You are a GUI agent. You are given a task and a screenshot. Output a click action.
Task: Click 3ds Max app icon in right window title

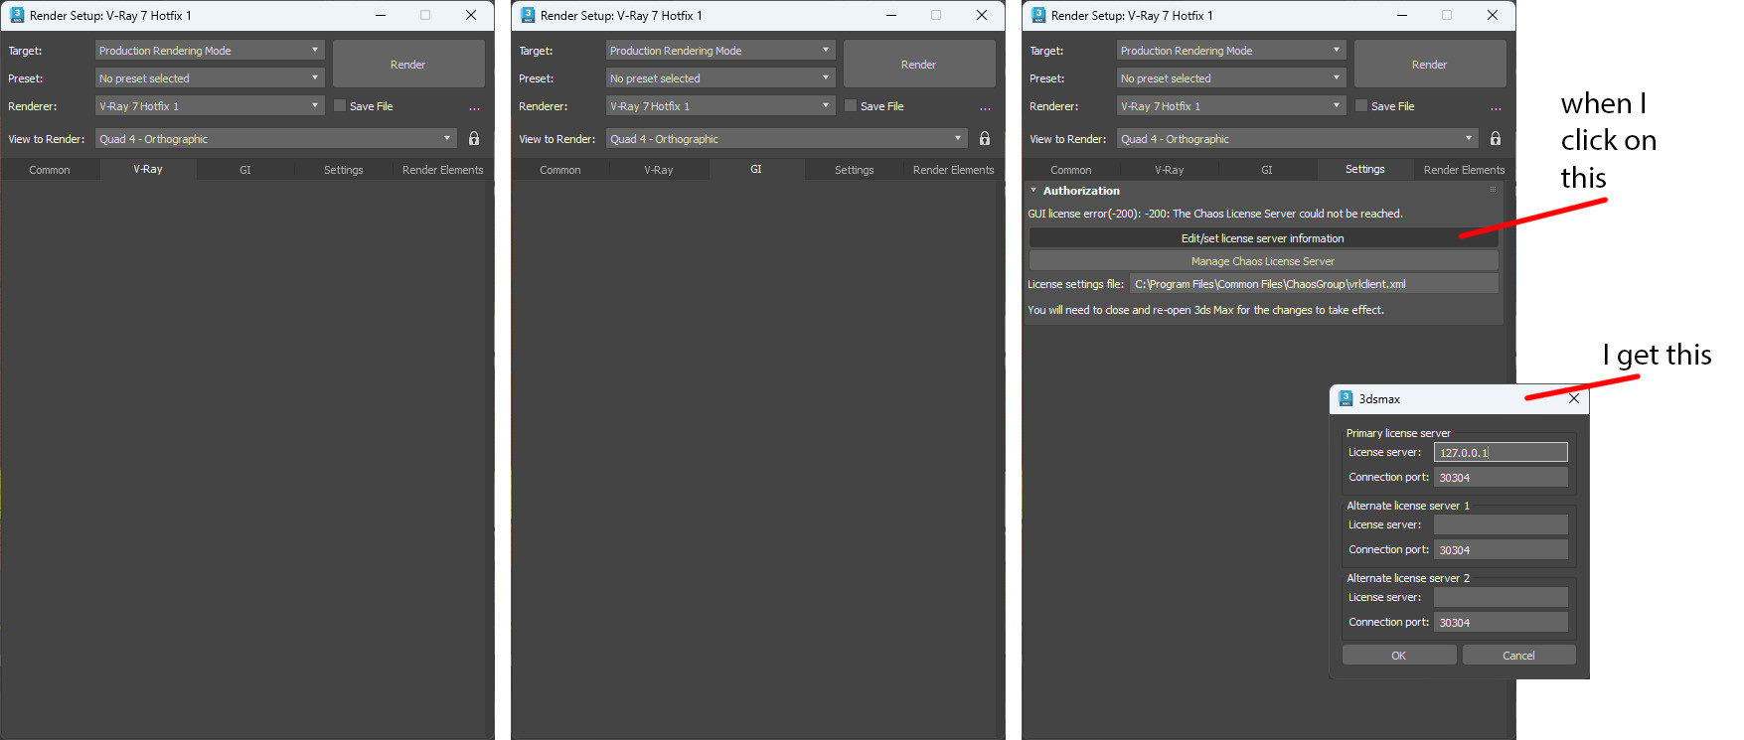point(1038,15)
